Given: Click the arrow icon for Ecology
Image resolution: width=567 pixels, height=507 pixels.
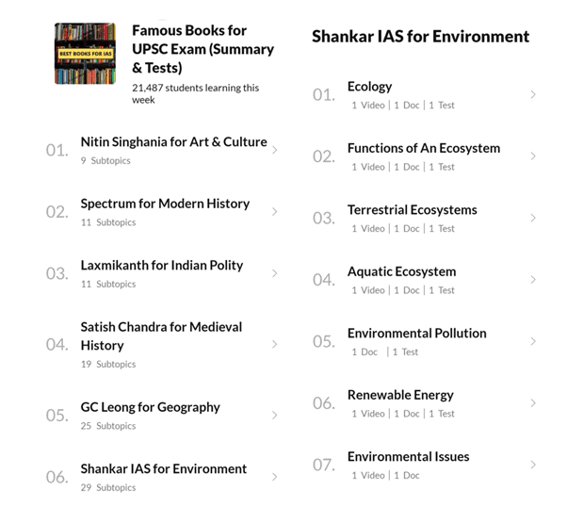Looking at the screenshot, I should click(x=533, y=94).
